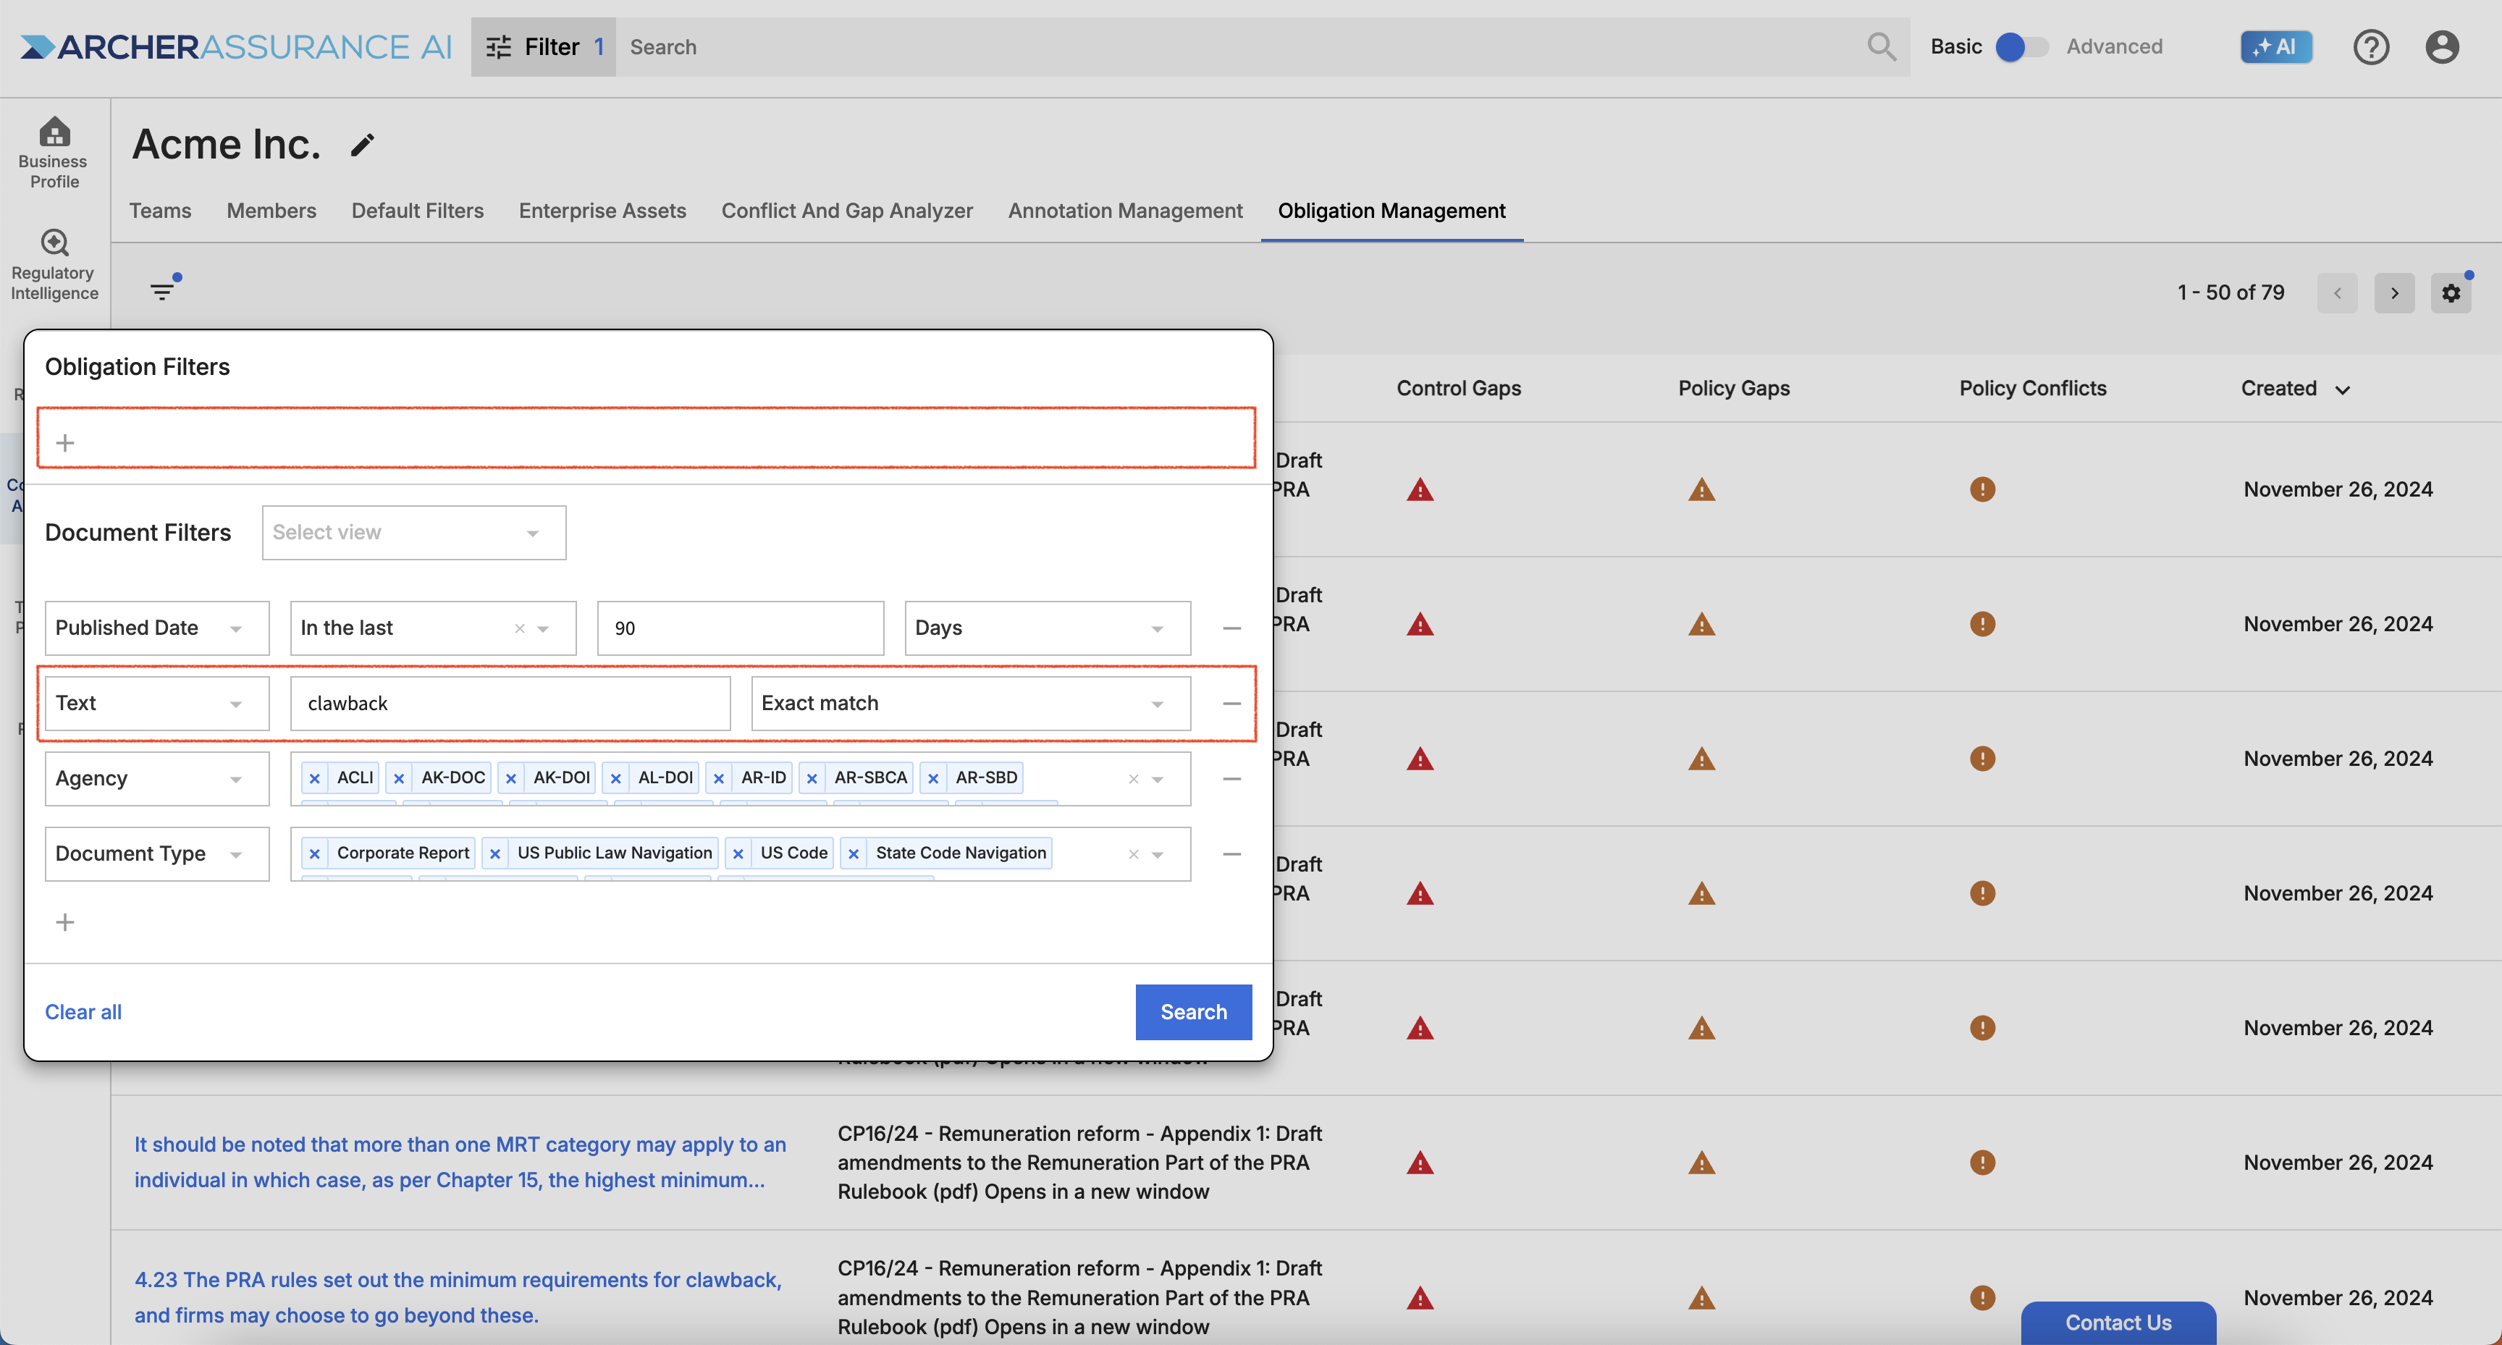Open the Document Type field dropdown
Screen dimensions: 2502x1345
coord(156,853)
